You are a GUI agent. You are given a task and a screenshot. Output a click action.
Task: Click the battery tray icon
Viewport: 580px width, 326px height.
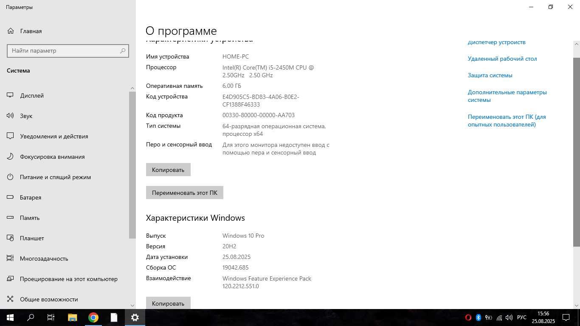[x=489, y=318]
